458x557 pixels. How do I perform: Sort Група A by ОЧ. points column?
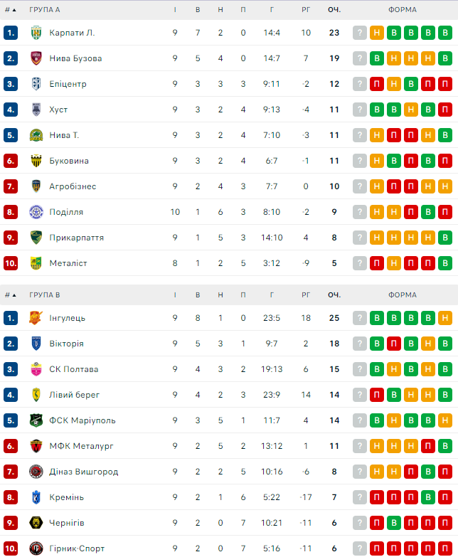tap(334, 10)
